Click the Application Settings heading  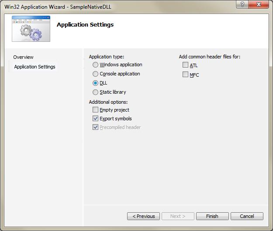85,25
